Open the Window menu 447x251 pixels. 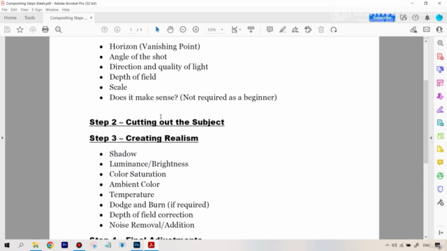coord(52,10)
